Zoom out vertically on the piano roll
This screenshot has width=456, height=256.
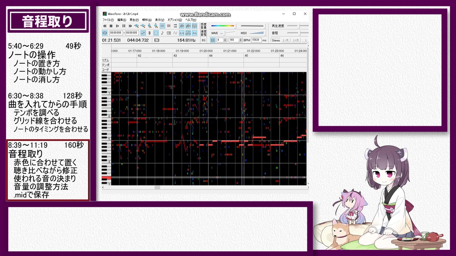[156, 26]
